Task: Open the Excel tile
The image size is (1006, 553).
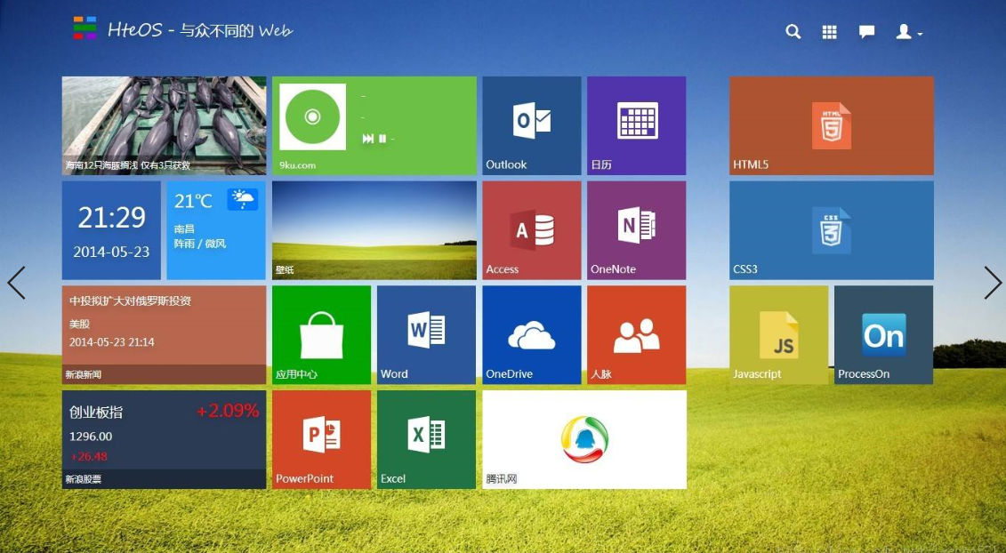Action: point(426,439)
